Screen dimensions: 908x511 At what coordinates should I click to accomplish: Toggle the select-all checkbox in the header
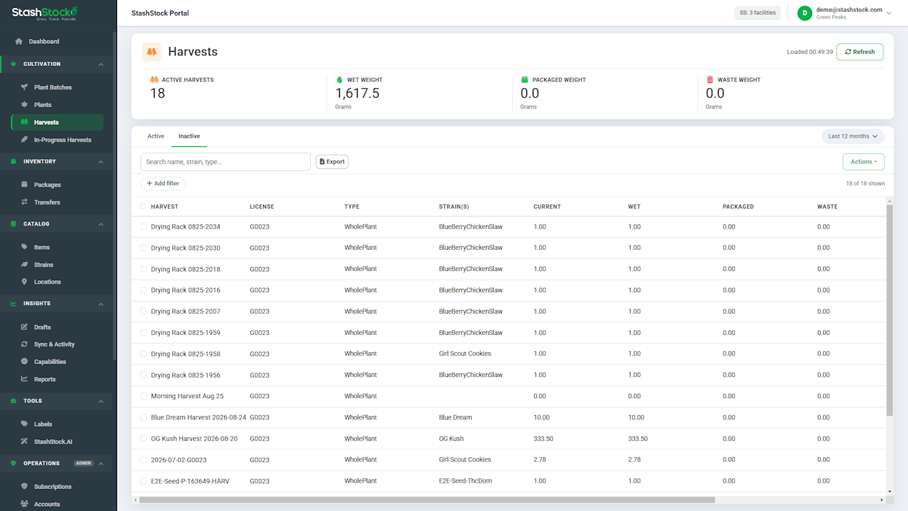point(143,207)
